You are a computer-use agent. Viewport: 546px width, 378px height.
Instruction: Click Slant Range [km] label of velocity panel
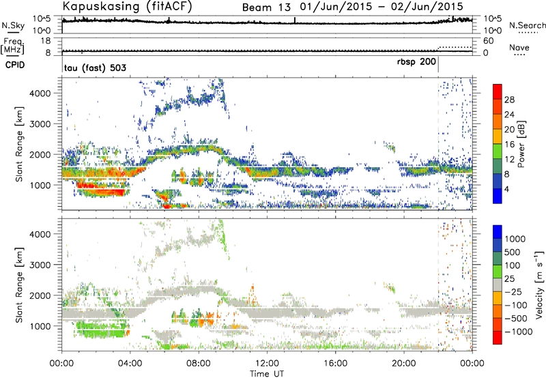pos(19,285)
